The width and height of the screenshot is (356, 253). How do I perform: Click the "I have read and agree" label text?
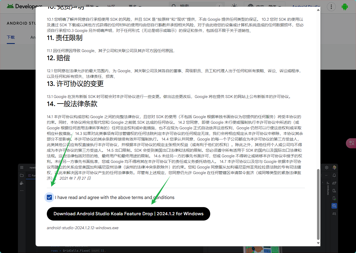pos(115,197)
